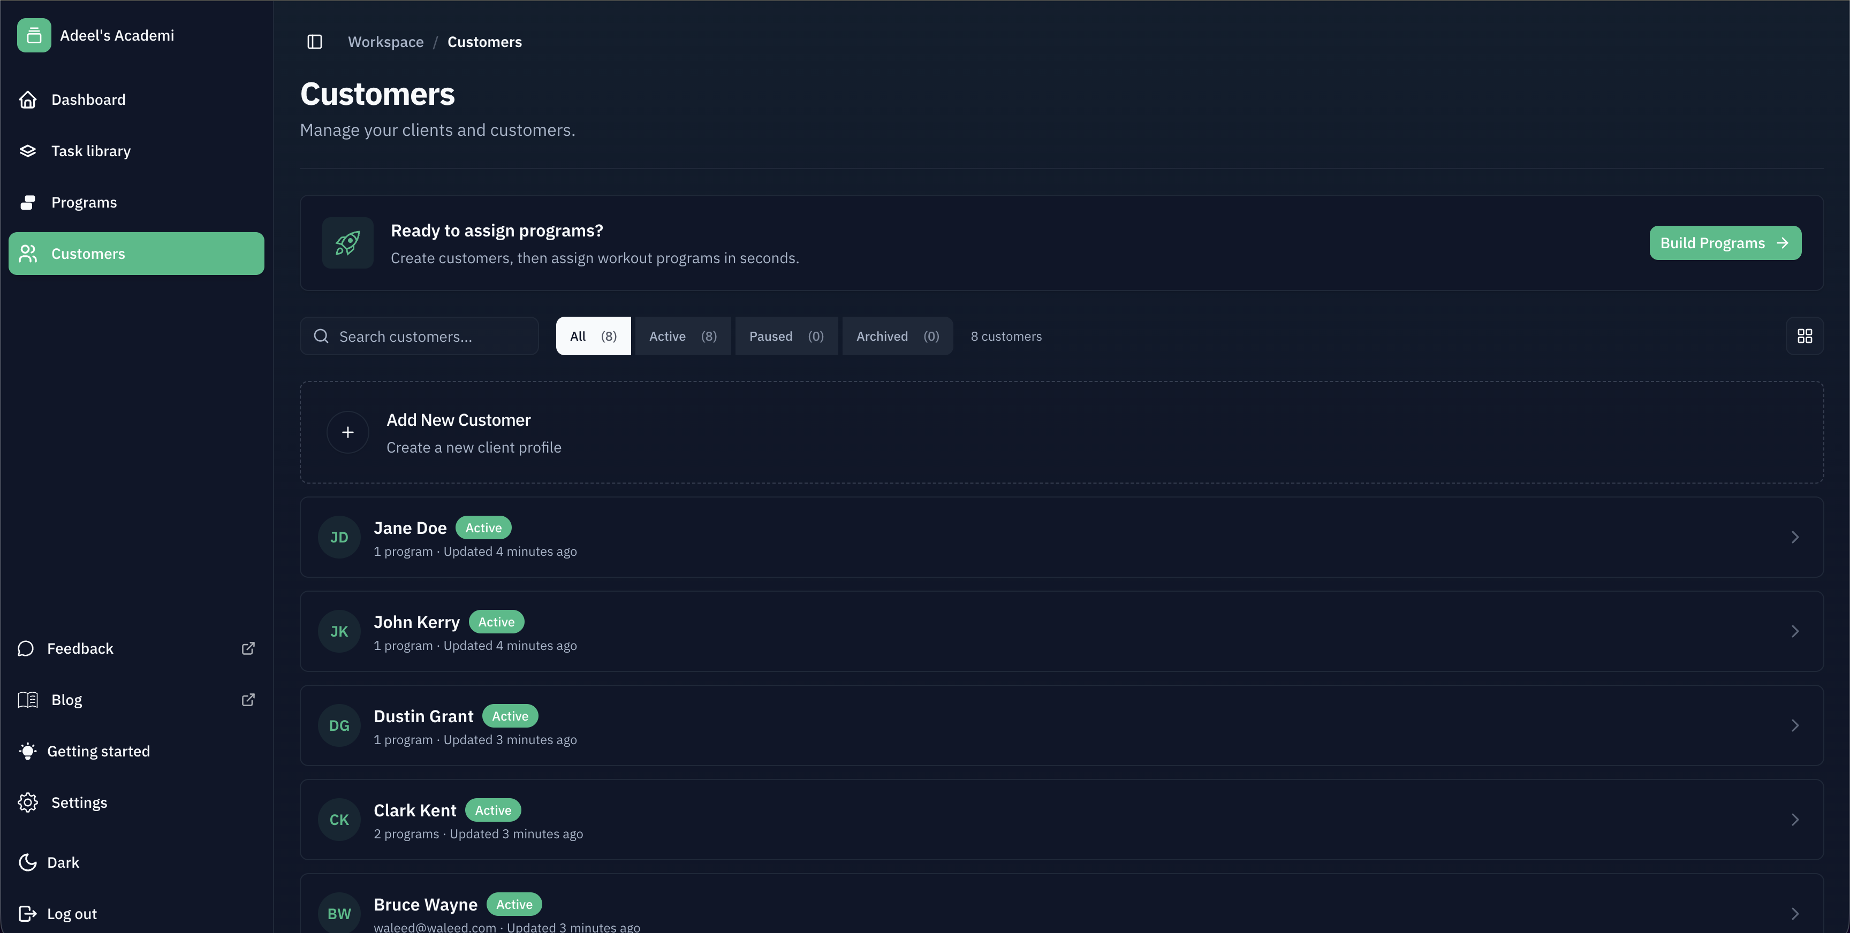The height and width of the screenshot is (933, 1850).
Task: Click the Blog book icon
Action: tap(27, 700)
